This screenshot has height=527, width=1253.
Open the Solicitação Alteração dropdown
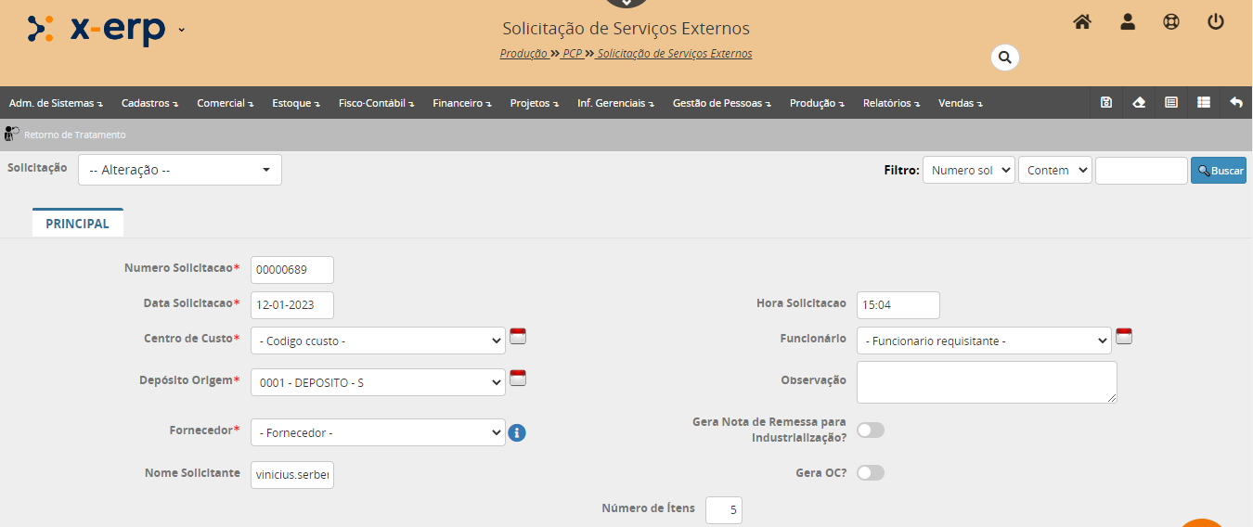(179, 170)
